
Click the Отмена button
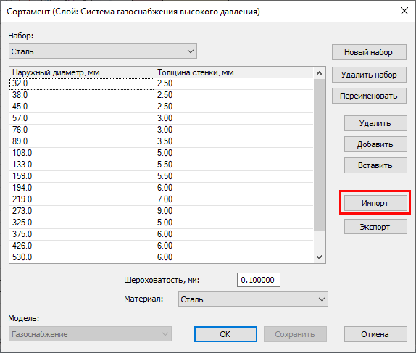(x=375, y=334)
